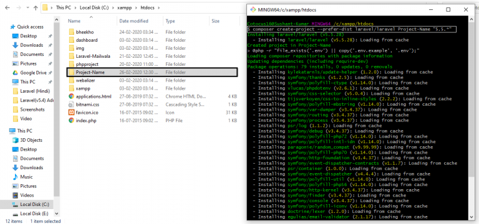Open the Screenshots folder in sidebar
This screenshot has width=479, height=224.
point(32,110)
